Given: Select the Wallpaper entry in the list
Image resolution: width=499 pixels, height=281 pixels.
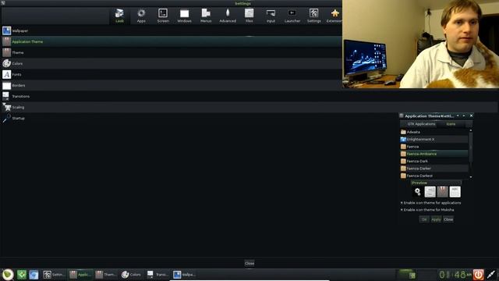Looking at the screenshot, I should point(172,30).
